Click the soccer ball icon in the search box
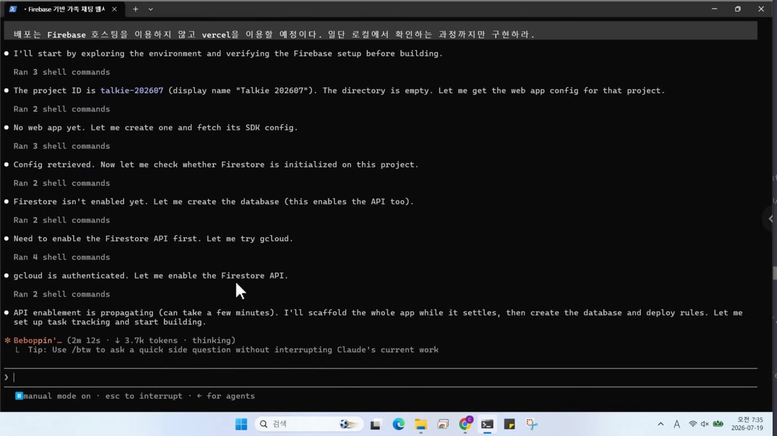The width and height of the screenshot is (777, 436). tap(347, 424)
